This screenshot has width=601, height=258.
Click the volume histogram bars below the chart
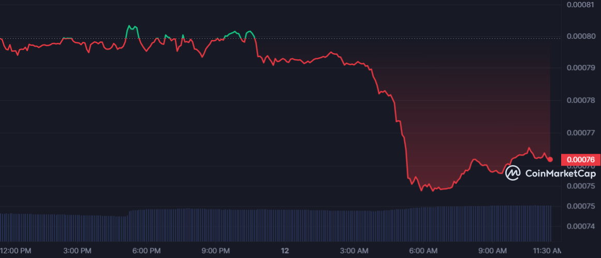coord(274,225)
